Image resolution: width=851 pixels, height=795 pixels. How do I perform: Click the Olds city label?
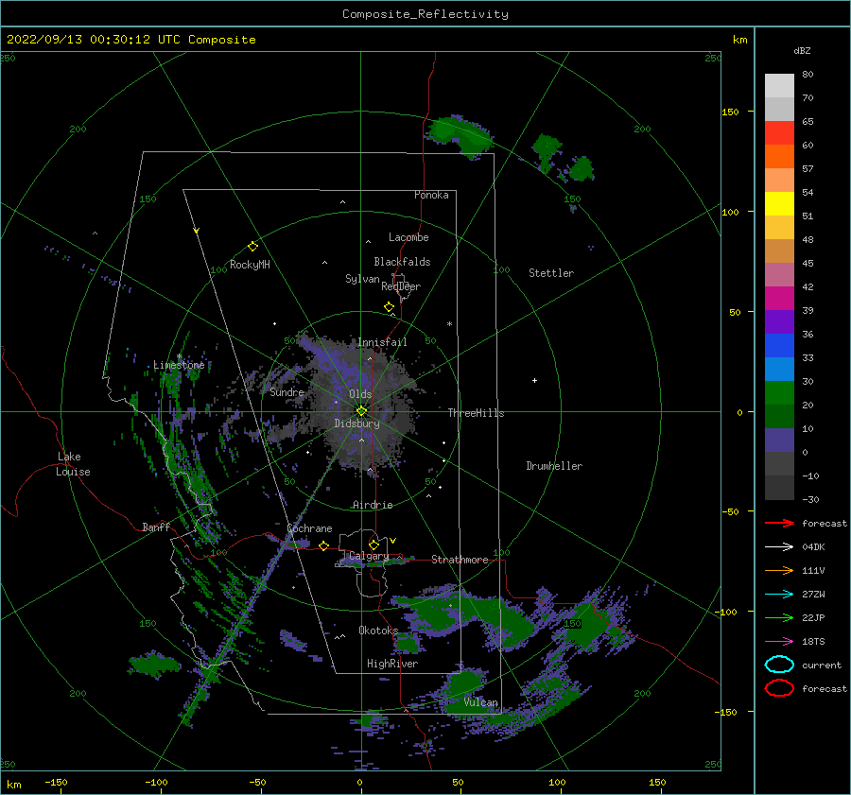click(x=360, y=394)
